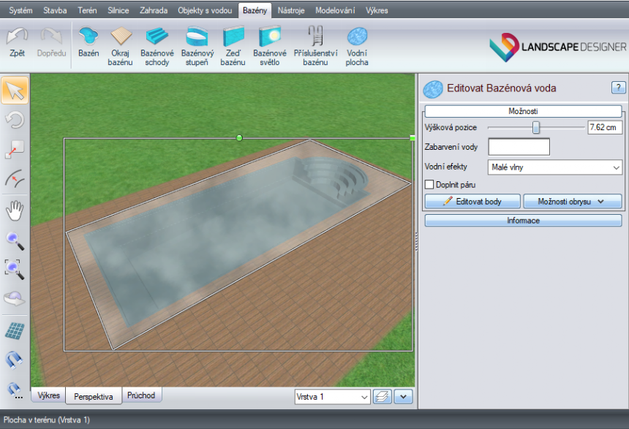Select the Bazénové schody tool
Screen dimensions: 629x429
click(157, 46)
